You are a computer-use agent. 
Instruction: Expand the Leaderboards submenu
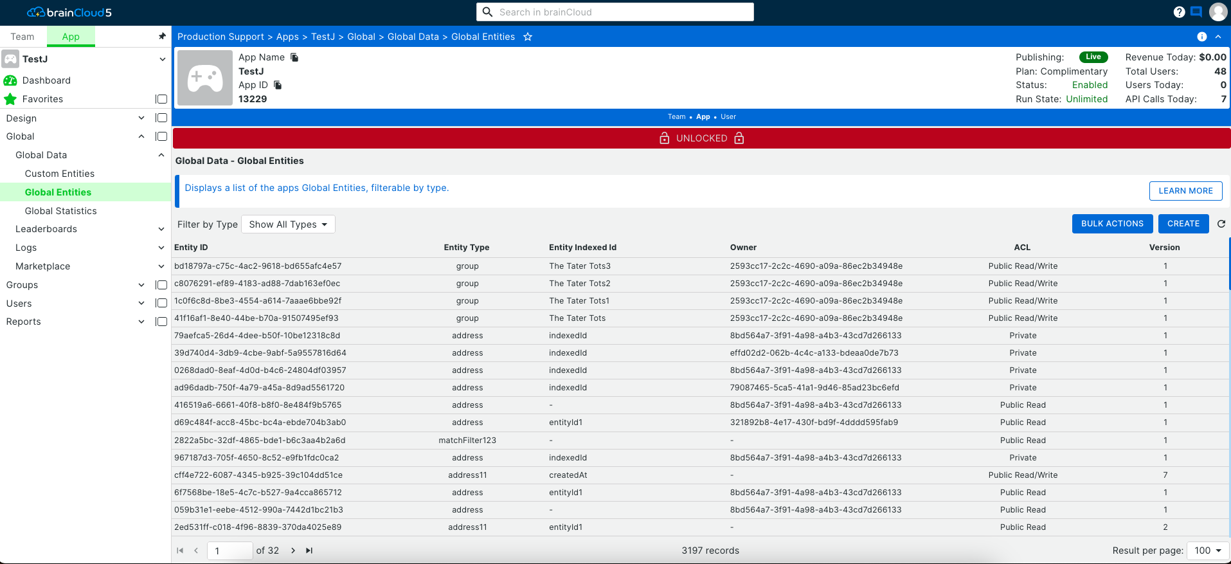[x=161, y=229]
